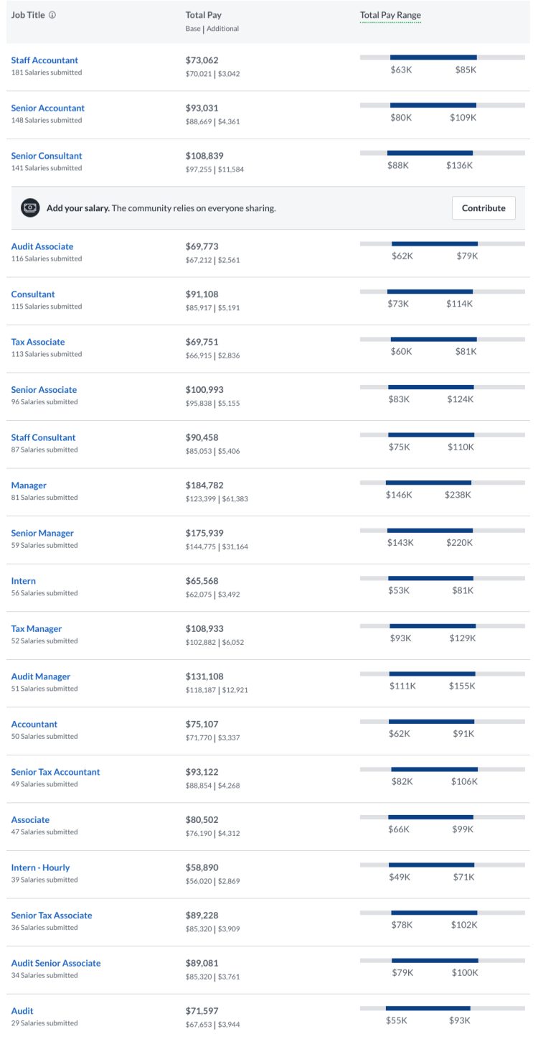
Task: Click the Manager pay range bar
Action: point(428,483)
